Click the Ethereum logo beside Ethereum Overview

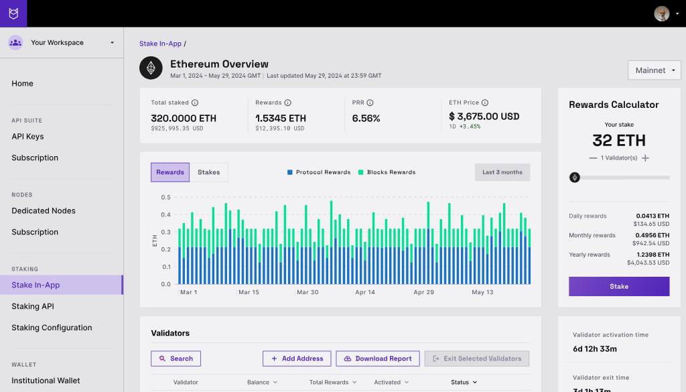click(151, 68)
